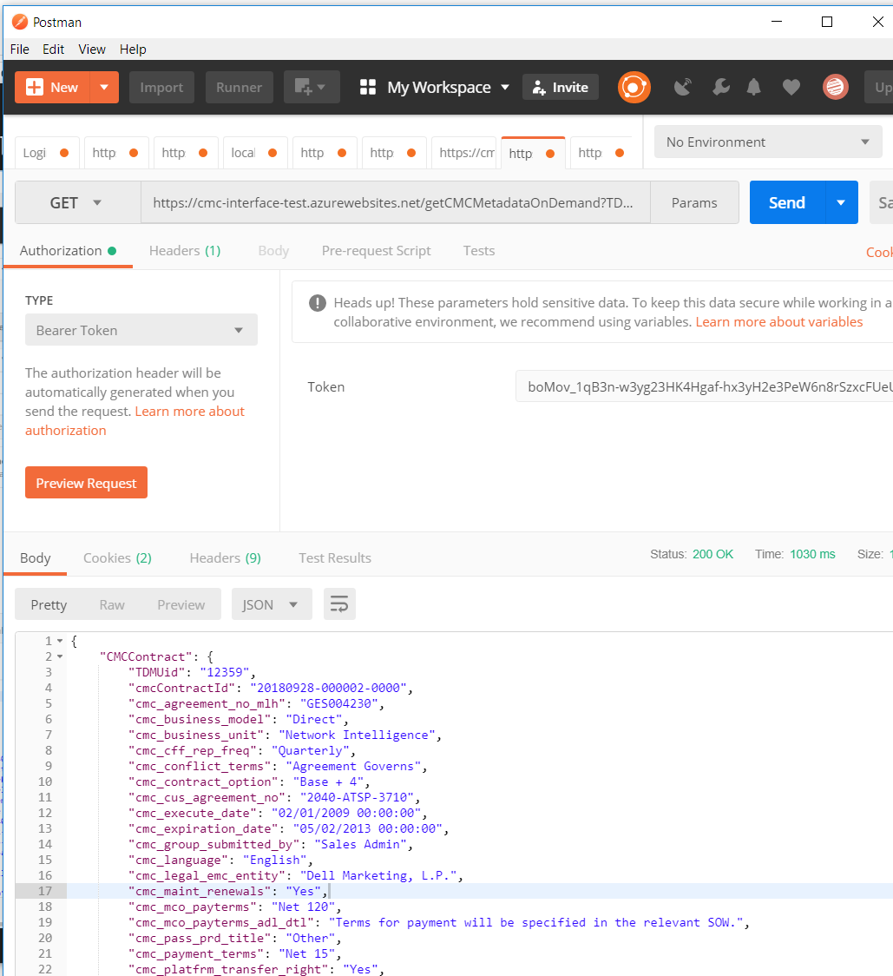
Task: Toggle the wrap lines icon in the response
Action: [339, 604]
